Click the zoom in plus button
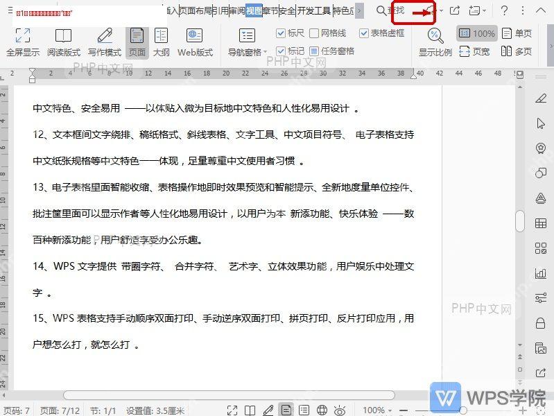This screenshot has height=416, width=554. [523, 410]
